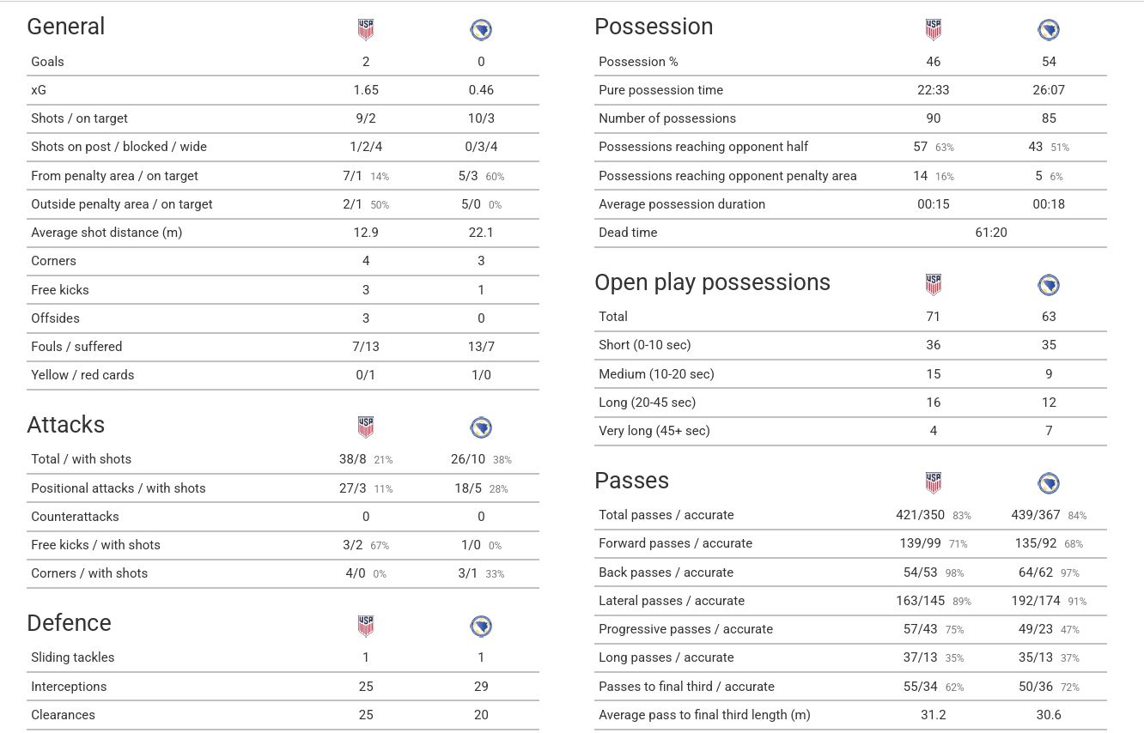Select the Total passes / accurate row
The width and height of the screenshot is (1144, 733).
pyautogui.click(x=850, y=515)
